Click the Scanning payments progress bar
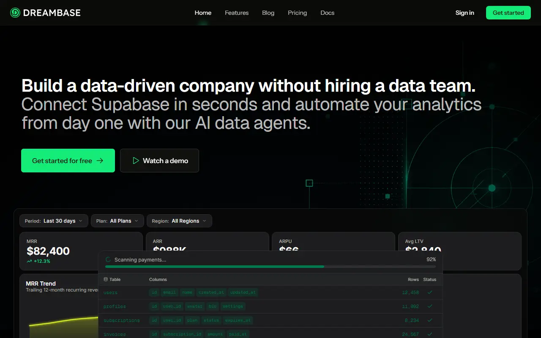The height and width of the screenshot is (338, 541). point(270,267)
